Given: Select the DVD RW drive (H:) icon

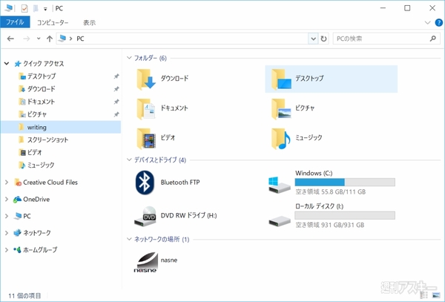Looking at the screenshot, I should point(145,216).
